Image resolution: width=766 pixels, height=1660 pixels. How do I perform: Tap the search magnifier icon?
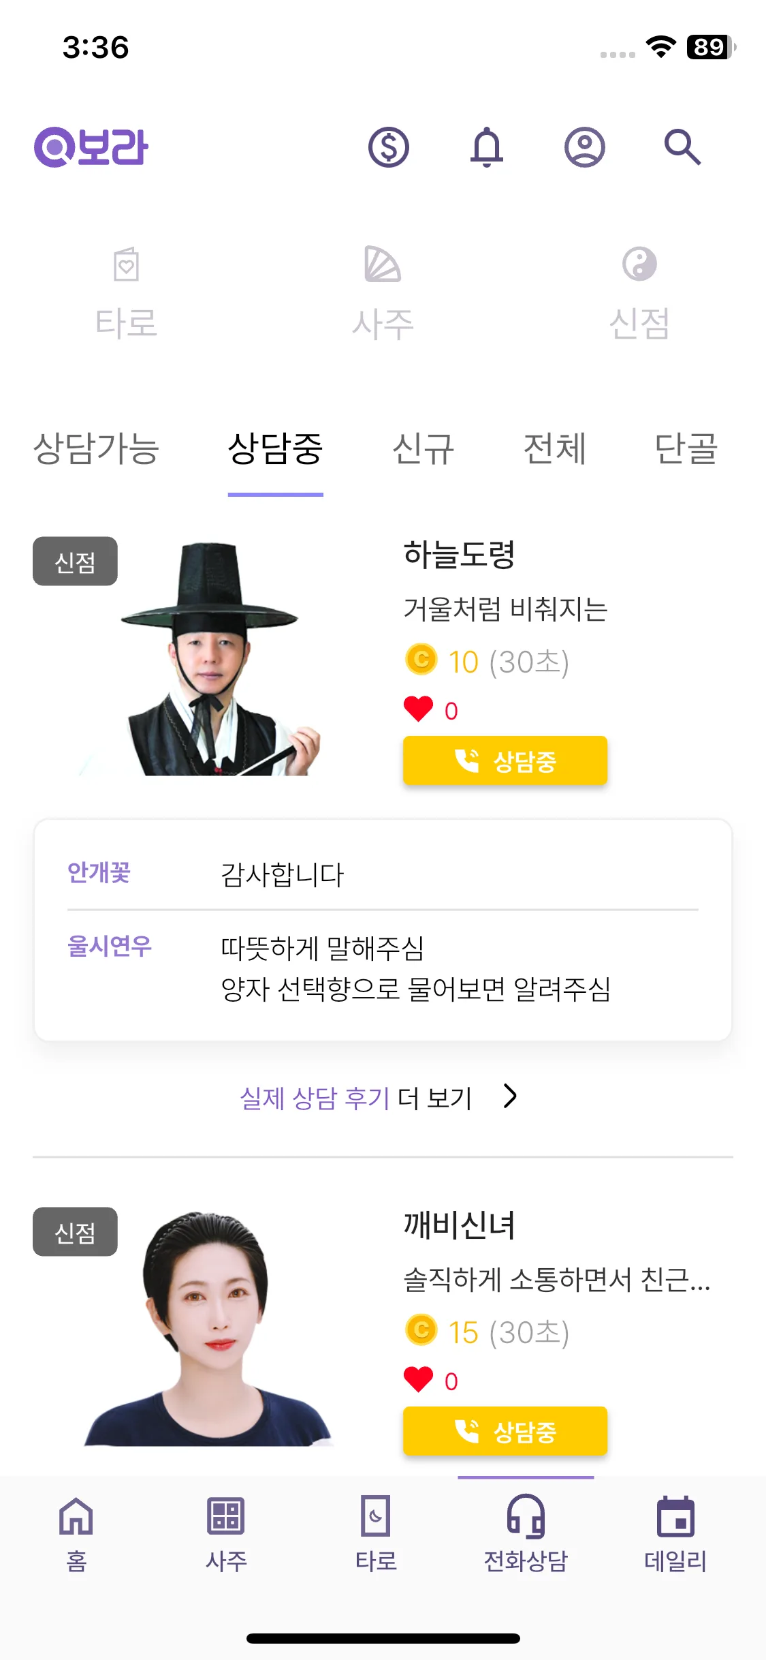click(x=682, y=147)
